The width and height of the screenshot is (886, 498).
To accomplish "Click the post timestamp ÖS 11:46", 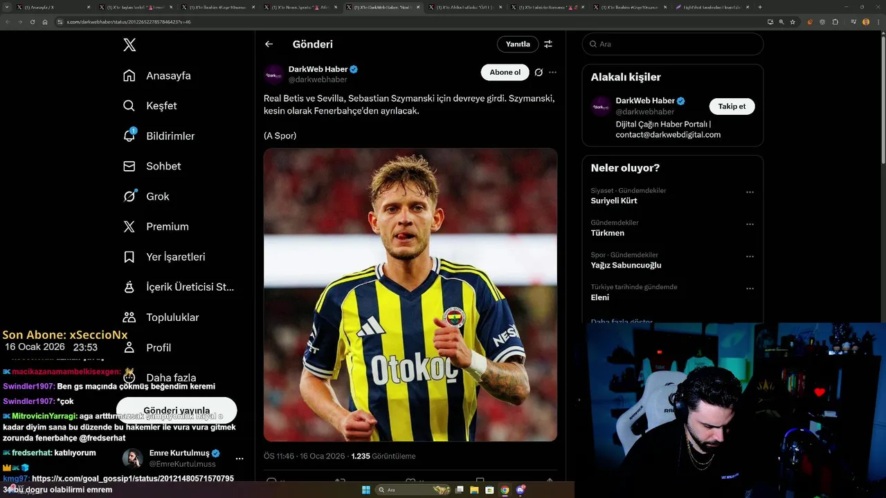I will 304,456.
